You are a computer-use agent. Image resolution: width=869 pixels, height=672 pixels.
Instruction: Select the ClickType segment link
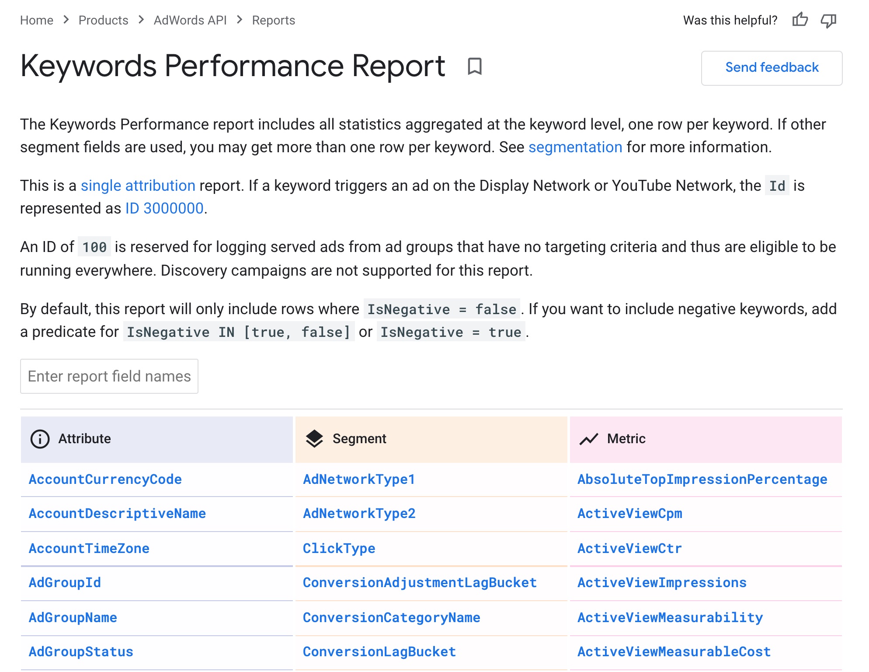(x=339, y=548)
